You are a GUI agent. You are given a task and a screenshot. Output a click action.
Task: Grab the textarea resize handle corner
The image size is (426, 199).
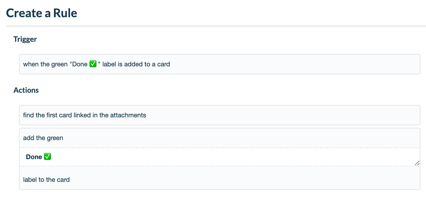click(417, 163)
